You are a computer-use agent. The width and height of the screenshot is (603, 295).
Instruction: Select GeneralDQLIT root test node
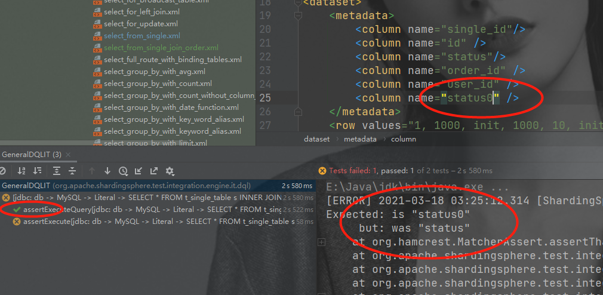158,186
